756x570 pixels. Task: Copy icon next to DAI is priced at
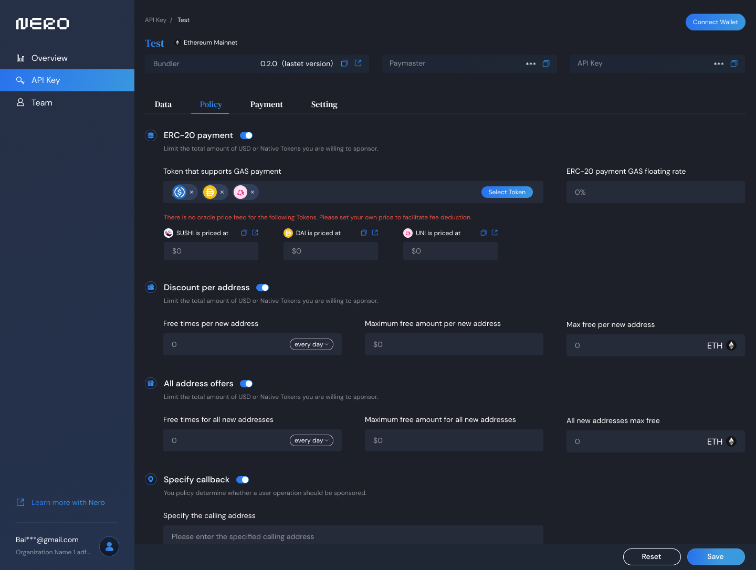[x=364, y=233]
